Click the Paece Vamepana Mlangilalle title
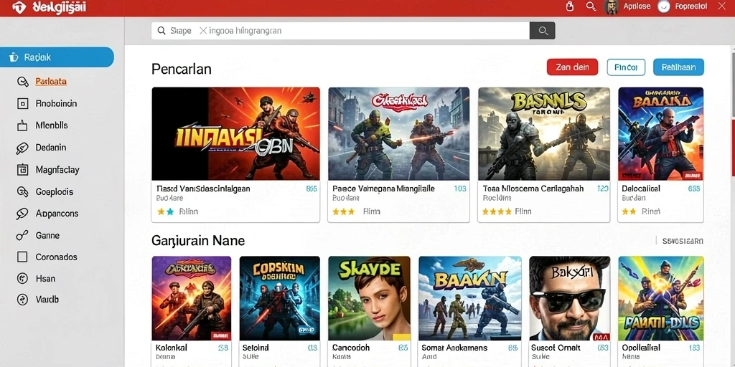This screenshot has width=735, height=367. [383, 189]
